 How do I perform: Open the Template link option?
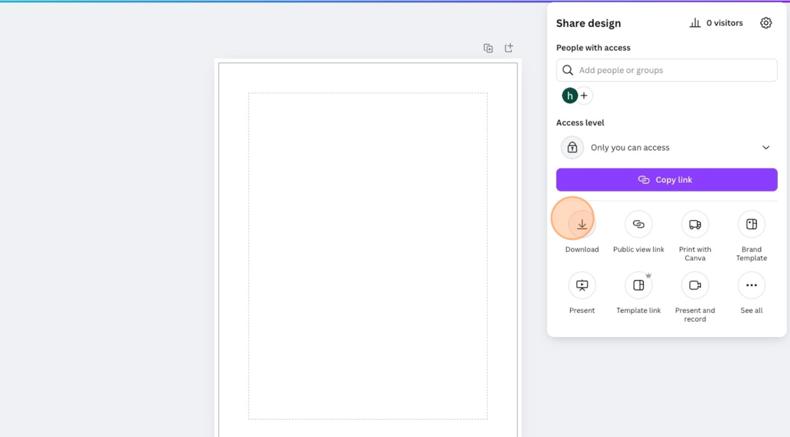(638, 285)
